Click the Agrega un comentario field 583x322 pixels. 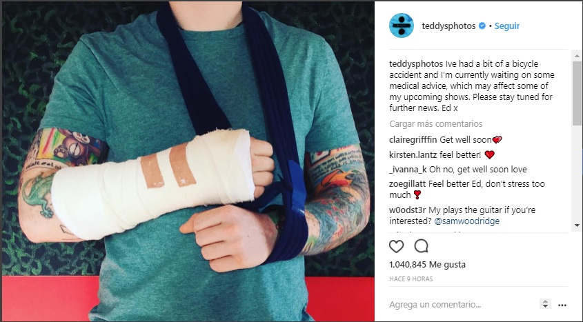[x=461, y=305]
